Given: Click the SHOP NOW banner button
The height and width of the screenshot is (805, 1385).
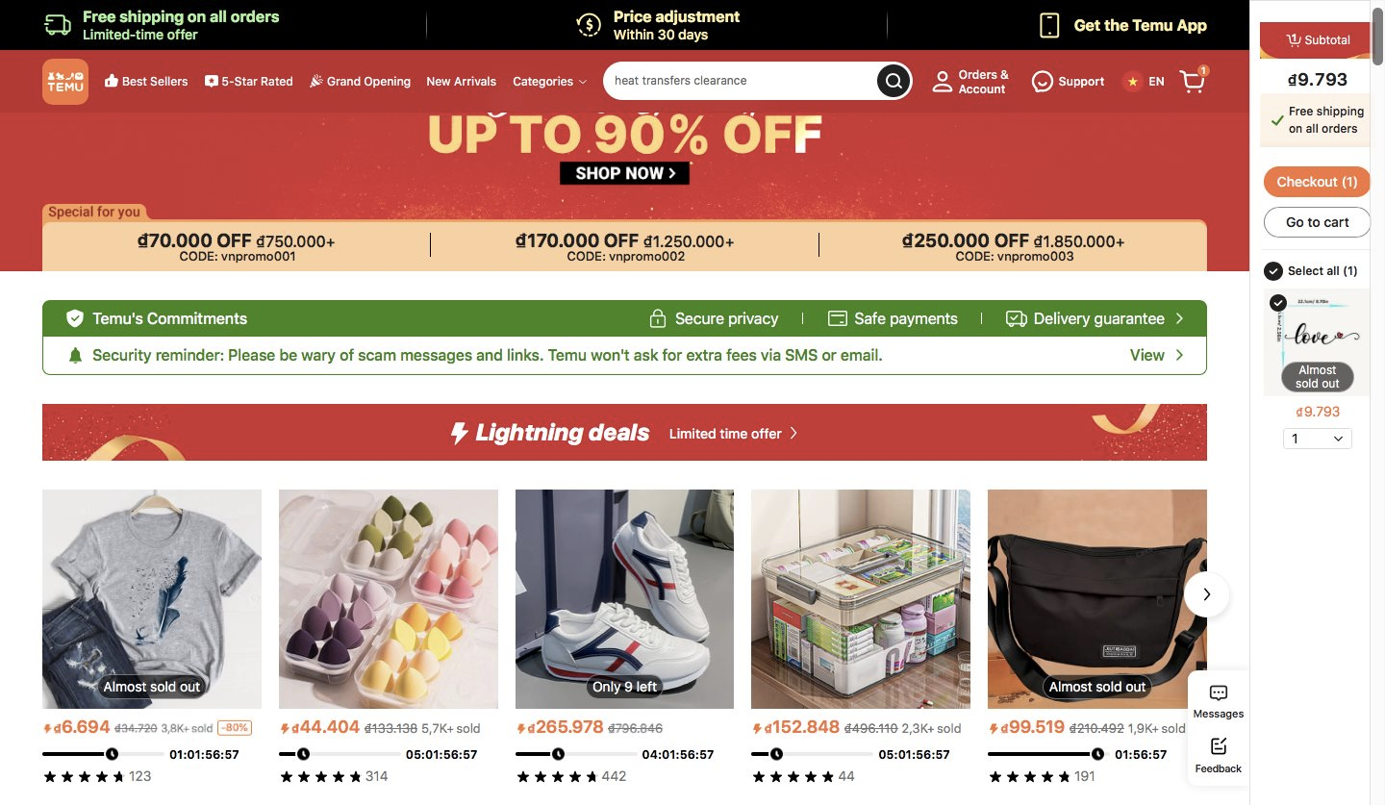Looking at the screenshot, I should click(x=625, y=173).
